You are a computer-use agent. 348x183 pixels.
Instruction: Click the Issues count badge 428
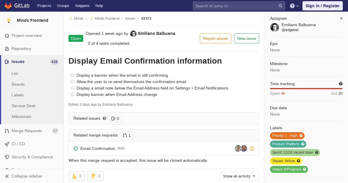coord(54,62)
